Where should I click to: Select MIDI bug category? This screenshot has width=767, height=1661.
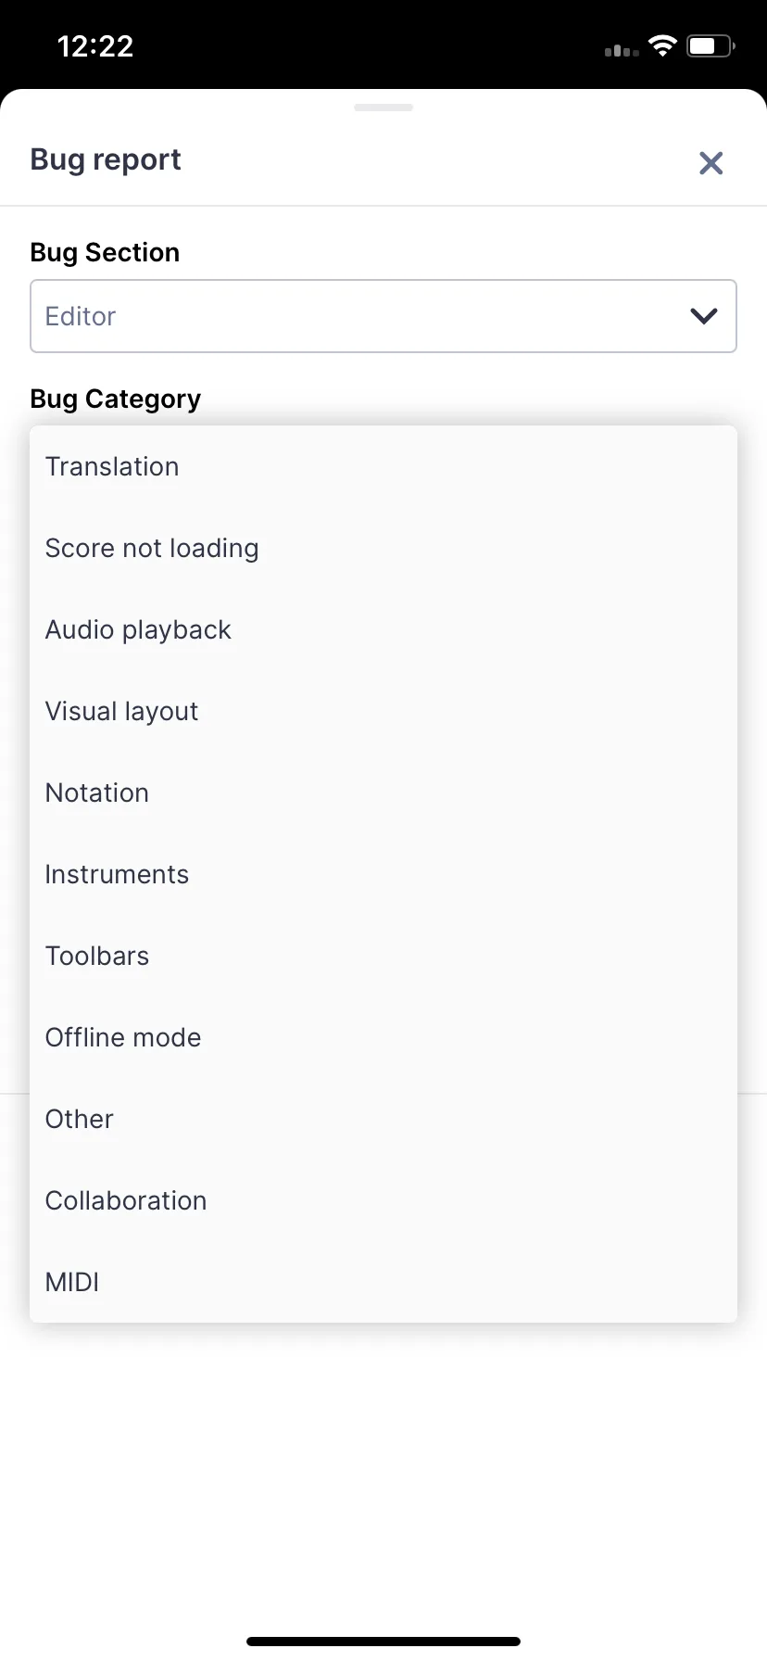tap(72, 1282)
